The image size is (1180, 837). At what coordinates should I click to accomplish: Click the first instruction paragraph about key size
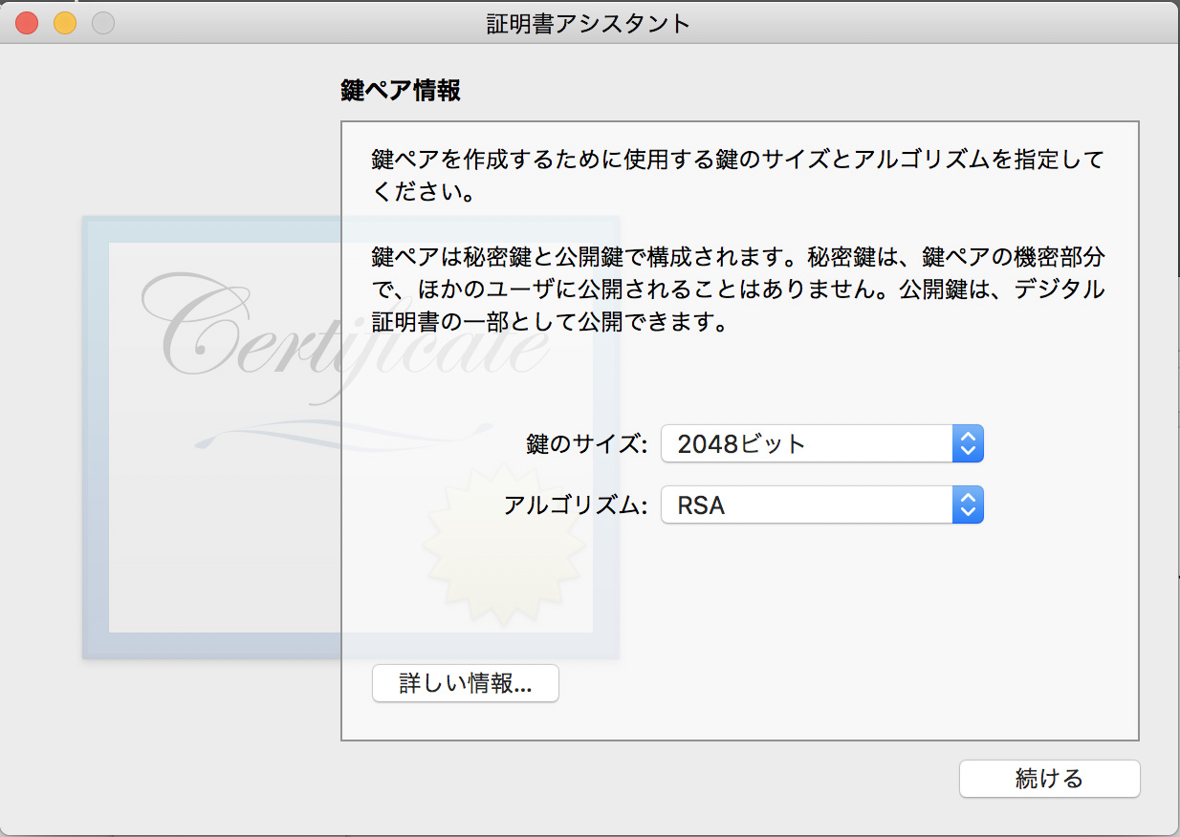click(736, 174)
